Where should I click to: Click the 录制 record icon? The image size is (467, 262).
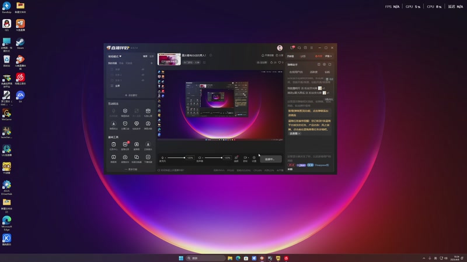(245, 158)
